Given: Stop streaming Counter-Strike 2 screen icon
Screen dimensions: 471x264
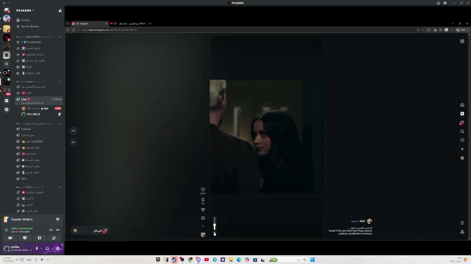Looking at the screenshot, I should 58,219.
